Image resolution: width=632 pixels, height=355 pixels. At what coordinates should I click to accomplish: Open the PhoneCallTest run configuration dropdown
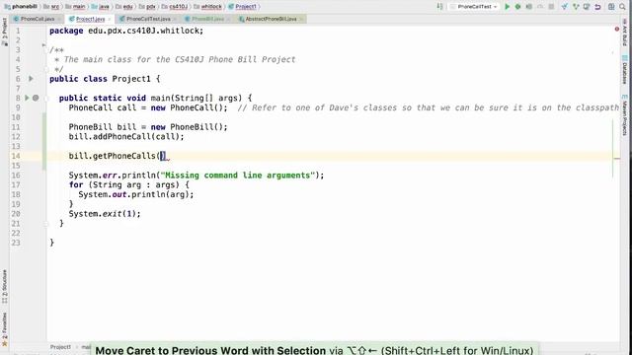(474, 7)
